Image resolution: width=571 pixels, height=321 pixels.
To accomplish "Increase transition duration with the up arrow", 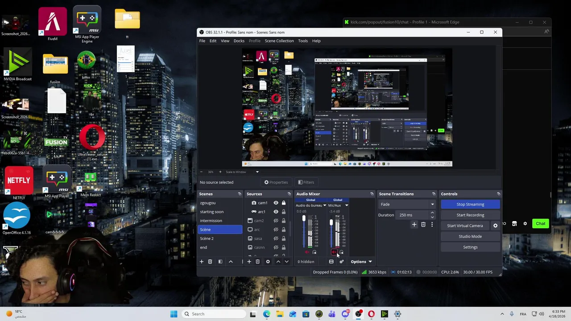I will tap(432, 213).
